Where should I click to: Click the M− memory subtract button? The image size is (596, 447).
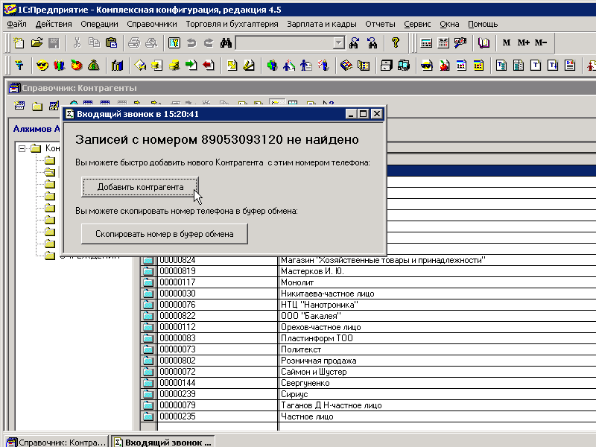[x=541, y=43]
